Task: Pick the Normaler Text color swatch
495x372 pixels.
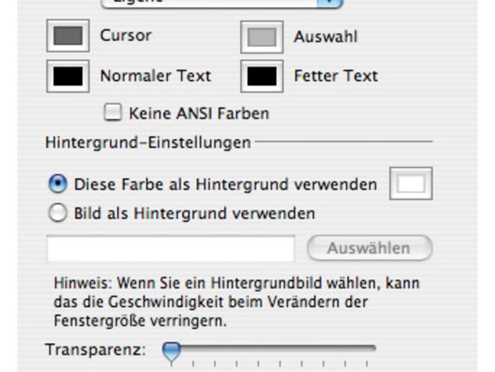Action: (x=67, y=76)
